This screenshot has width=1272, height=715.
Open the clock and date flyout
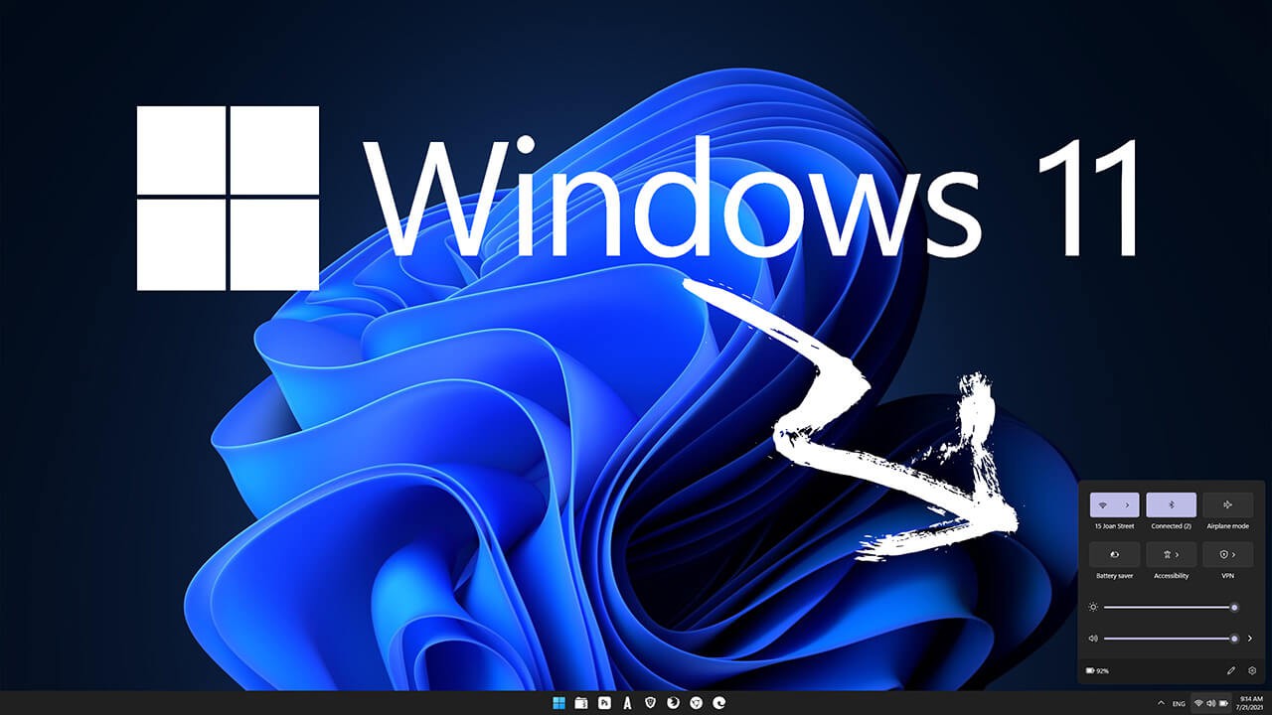pyautogui.click(x=1248, y=703)
